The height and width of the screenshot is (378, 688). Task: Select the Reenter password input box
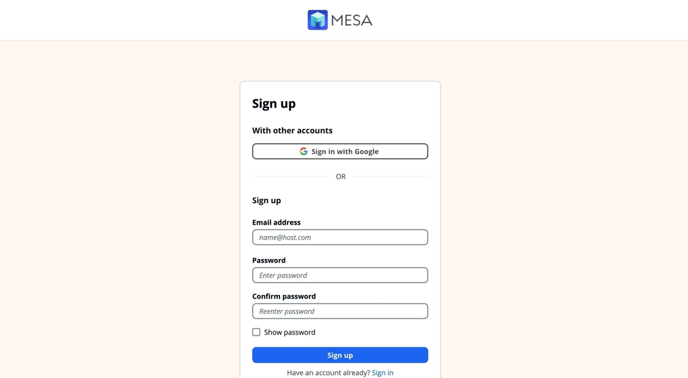click(340, 311)
